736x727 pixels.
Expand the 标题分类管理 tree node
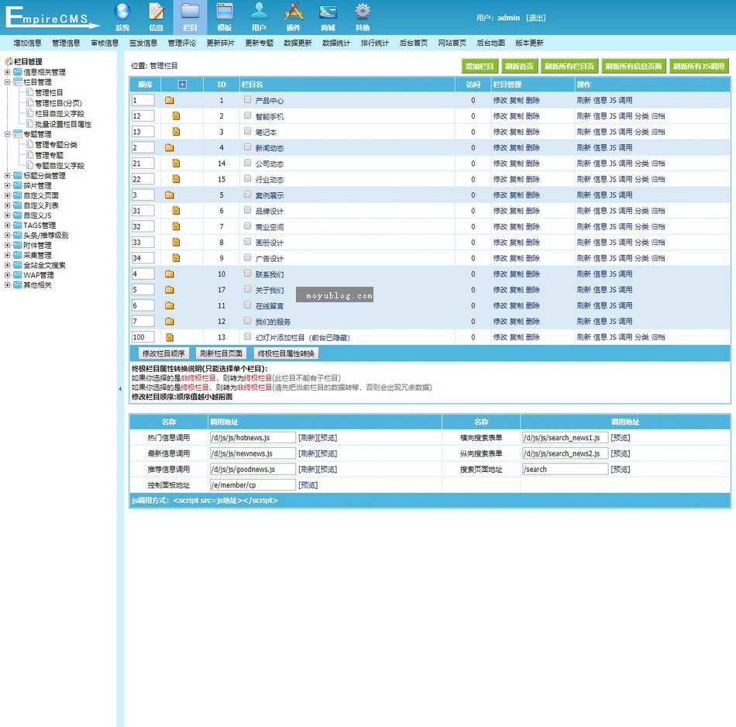point(8,176)
